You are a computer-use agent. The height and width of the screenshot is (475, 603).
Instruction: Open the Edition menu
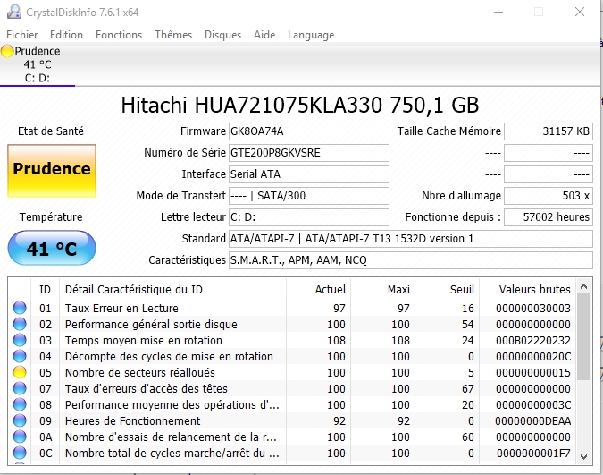coord(66,35)
